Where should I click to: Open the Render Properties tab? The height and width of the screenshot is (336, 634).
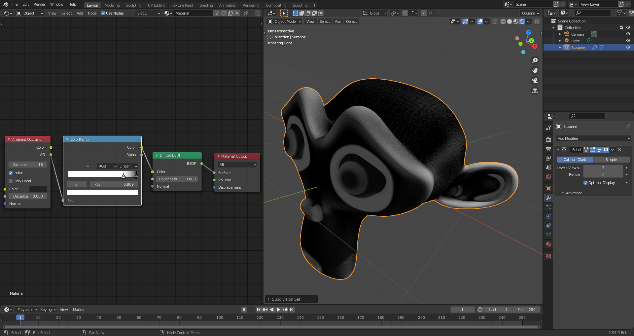[x=548, y=139]
